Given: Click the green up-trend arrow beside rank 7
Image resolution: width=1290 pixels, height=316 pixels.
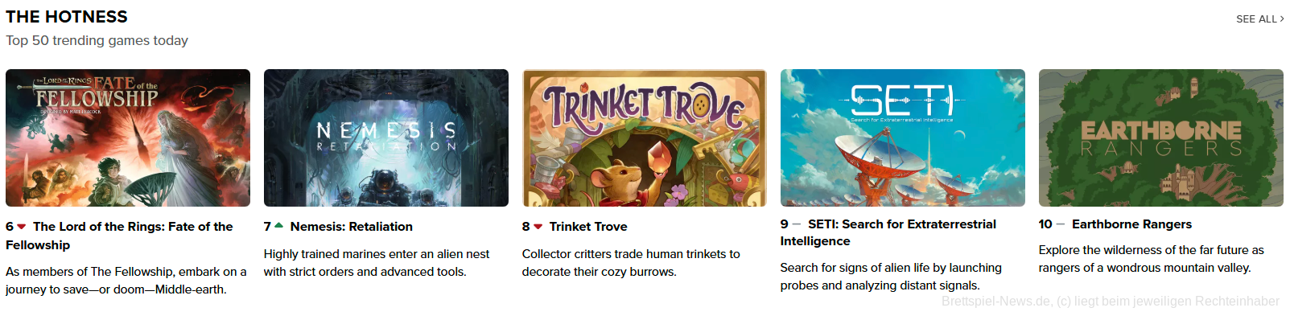Looking at the screenshot, I should [279, 226].
